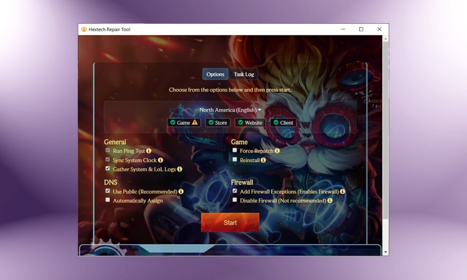467x280 pixels.
Task: Click the Hextech Repair Tool title bar icon
Action: tap(84, 29)
